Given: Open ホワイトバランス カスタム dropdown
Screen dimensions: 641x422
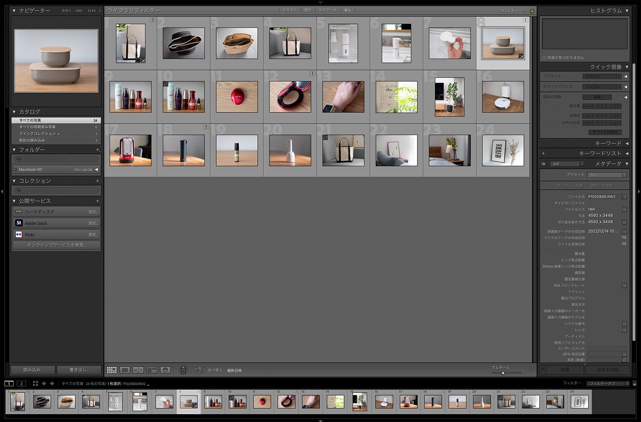Looking at the screenshot, I should pos(602,86).
